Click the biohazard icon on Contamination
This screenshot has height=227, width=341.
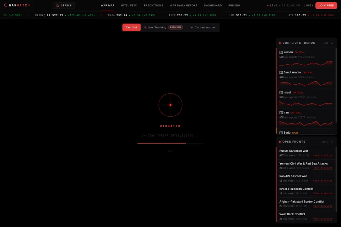(192, 28)
